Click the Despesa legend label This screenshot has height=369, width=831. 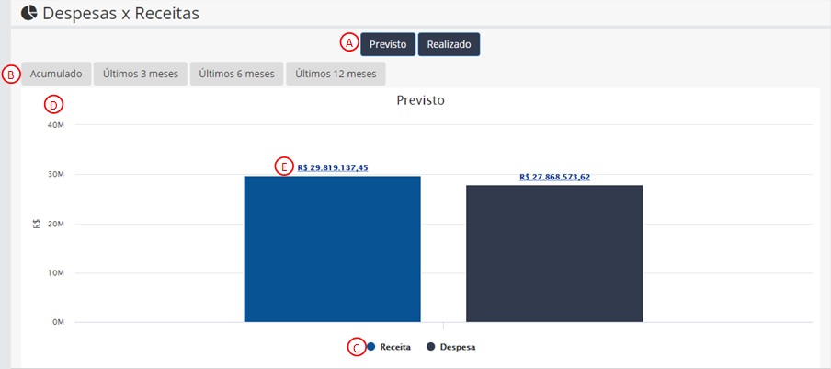(x=458, y=347)
